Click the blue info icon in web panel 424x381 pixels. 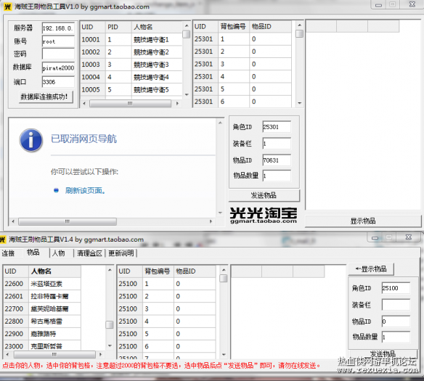coord(31,140)
